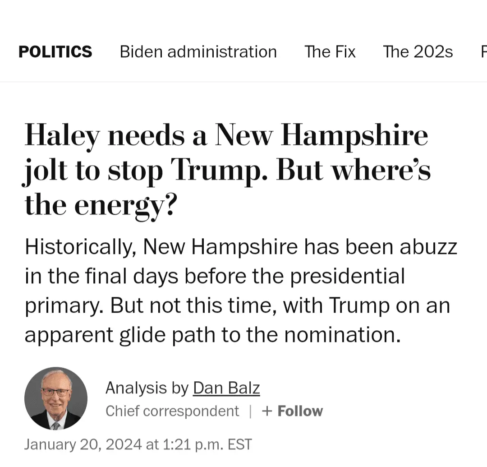Click the partially visible nav item after The 202s

click(484, 51)
